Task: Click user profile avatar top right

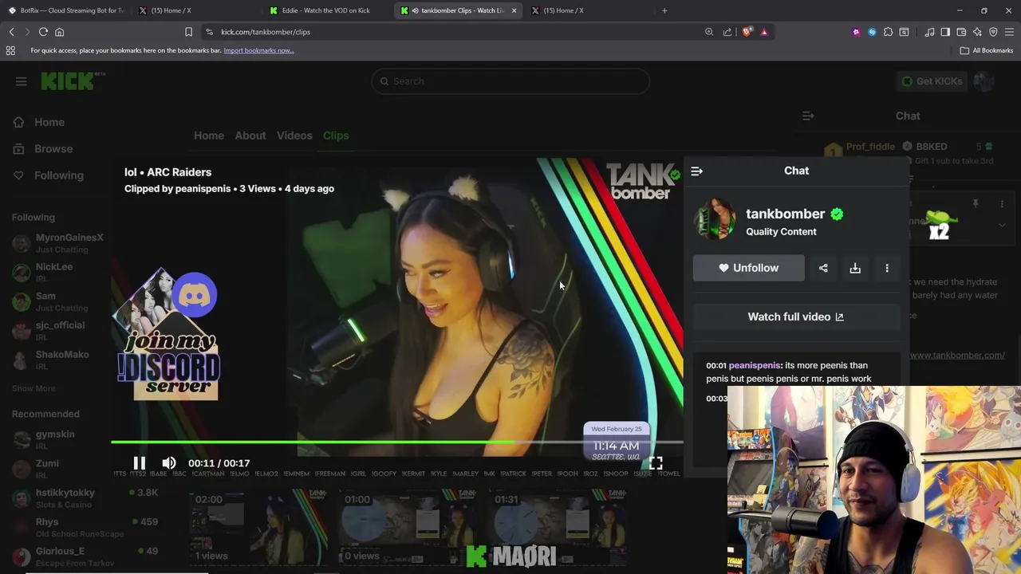Action: coord(984,81)
